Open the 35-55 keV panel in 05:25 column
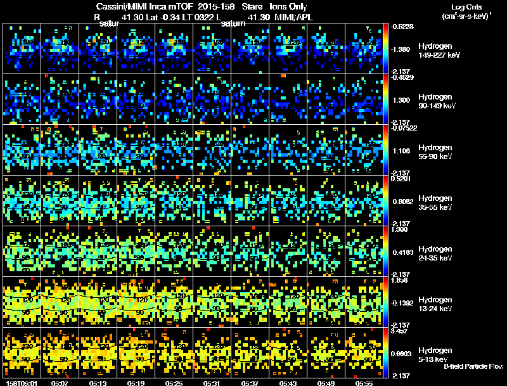Viewport: 507px width, 386px height. 174,201
